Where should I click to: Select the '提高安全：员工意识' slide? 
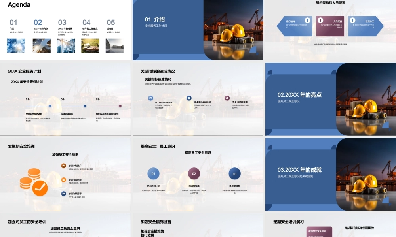[198, 174]
